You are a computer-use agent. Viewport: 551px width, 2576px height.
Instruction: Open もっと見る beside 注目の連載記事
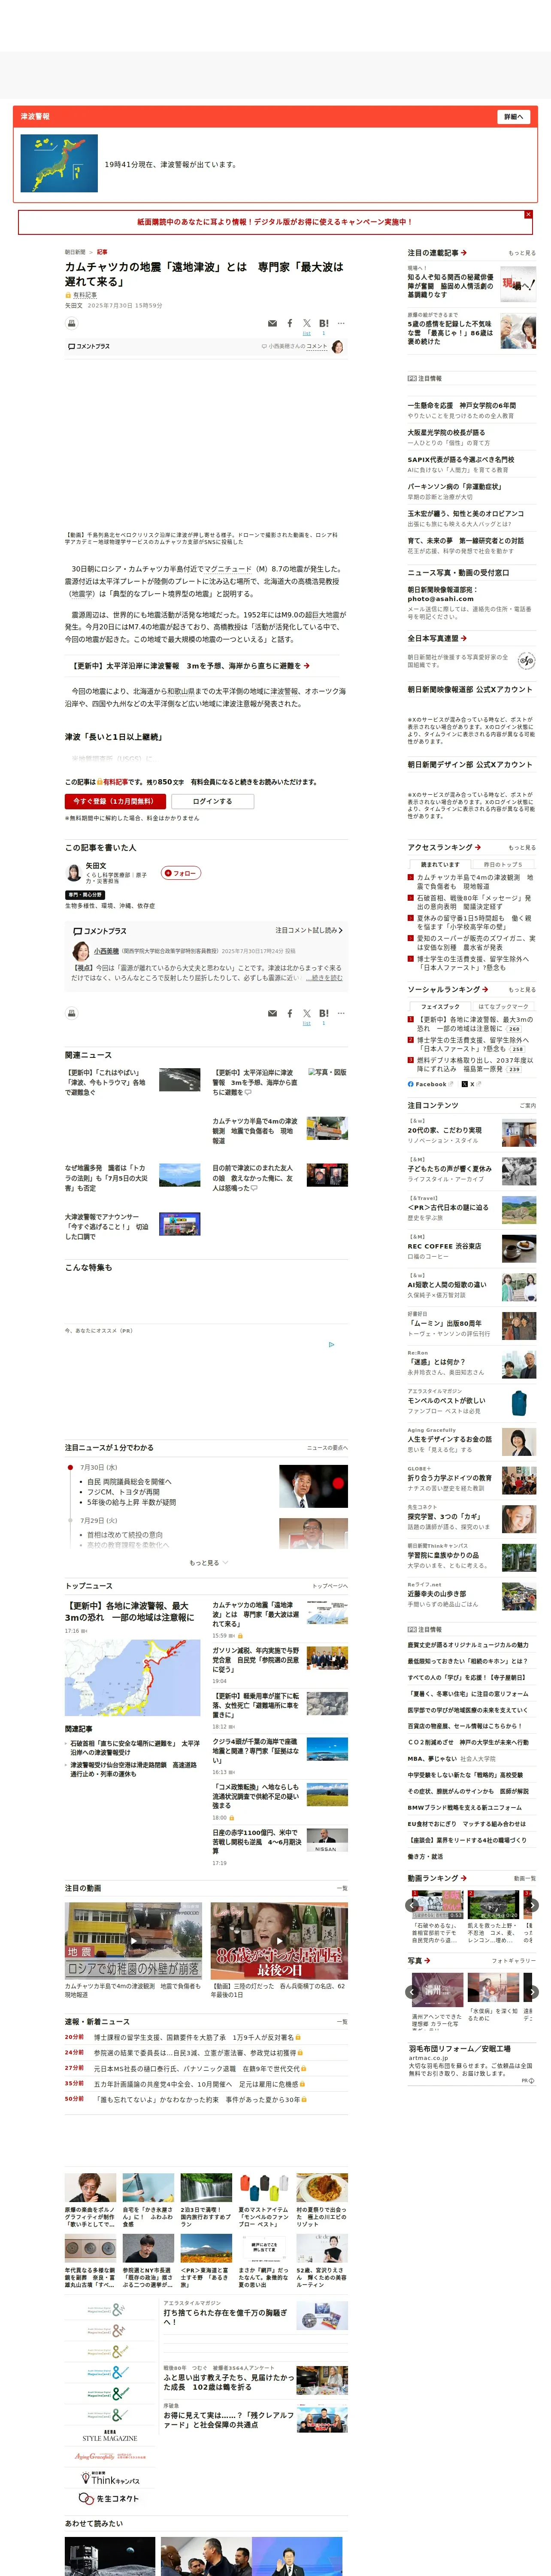(x=522, y=253)
